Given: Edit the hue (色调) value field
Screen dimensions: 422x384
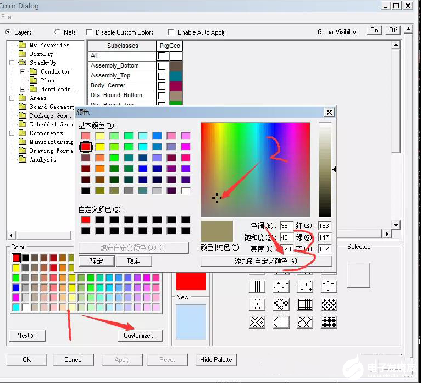Looking at the screenshot, I should (x=286, y=226).
